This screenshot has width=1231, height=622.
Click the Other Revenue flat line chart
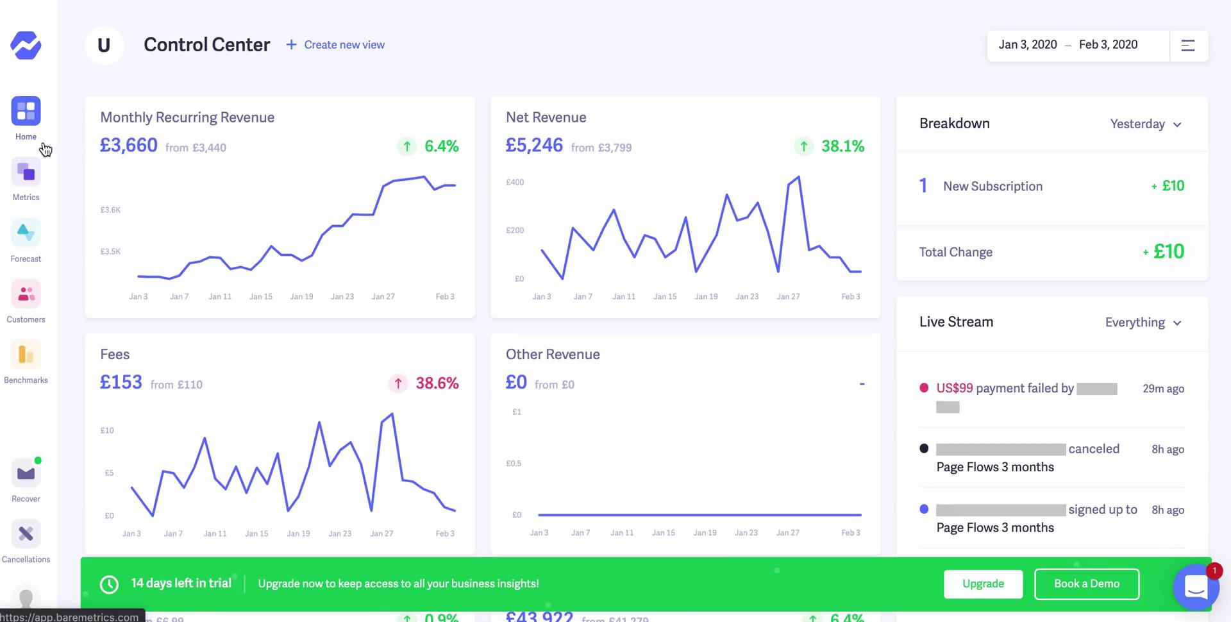(x=699, y=514)
